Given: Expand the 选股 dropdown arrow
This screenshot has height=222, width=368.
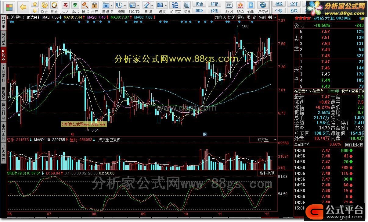Looking at the screenshot, I should 166,5.
